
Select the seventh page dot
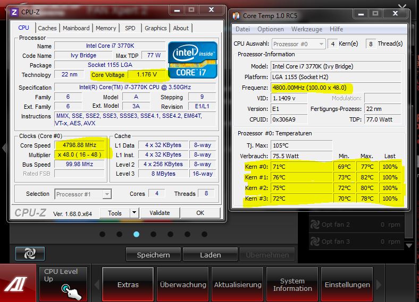[204, 234]
